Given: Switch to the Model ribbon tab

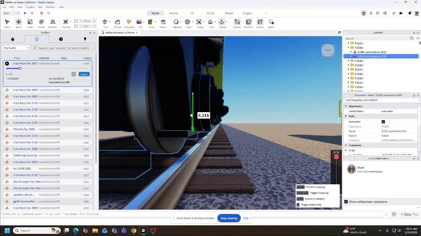Looking at the screenshot, I should tap(229, 13).
